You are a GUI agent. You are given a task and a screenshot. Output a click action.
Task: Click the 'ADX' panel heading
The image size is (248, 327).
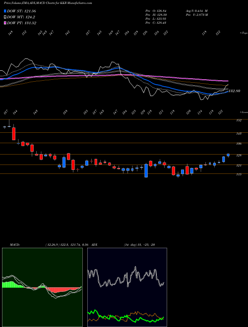(94, 245)
